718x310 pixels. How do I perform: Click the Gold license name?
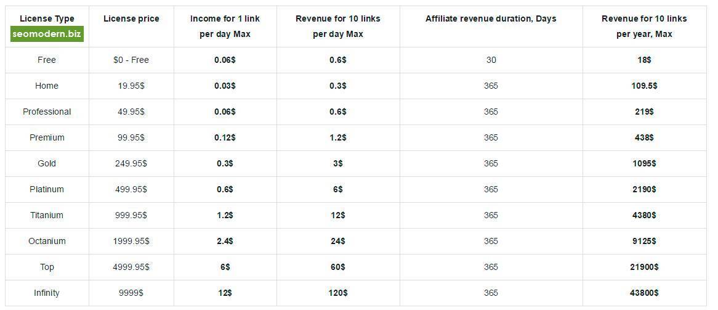(x=47, y=163)
